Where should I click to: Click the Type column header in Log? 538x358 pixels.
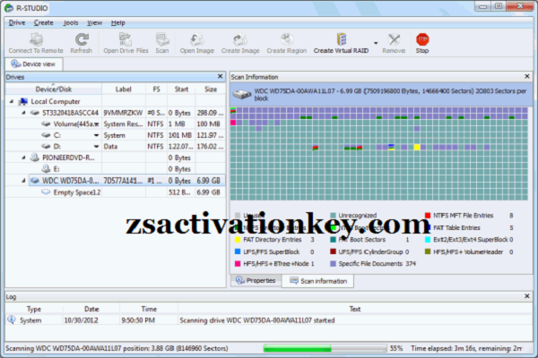pos(34,309)
